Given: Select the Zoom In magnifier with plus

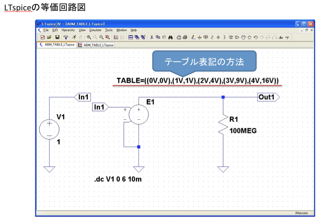Looking at the screenshot, I should point(89,37).
